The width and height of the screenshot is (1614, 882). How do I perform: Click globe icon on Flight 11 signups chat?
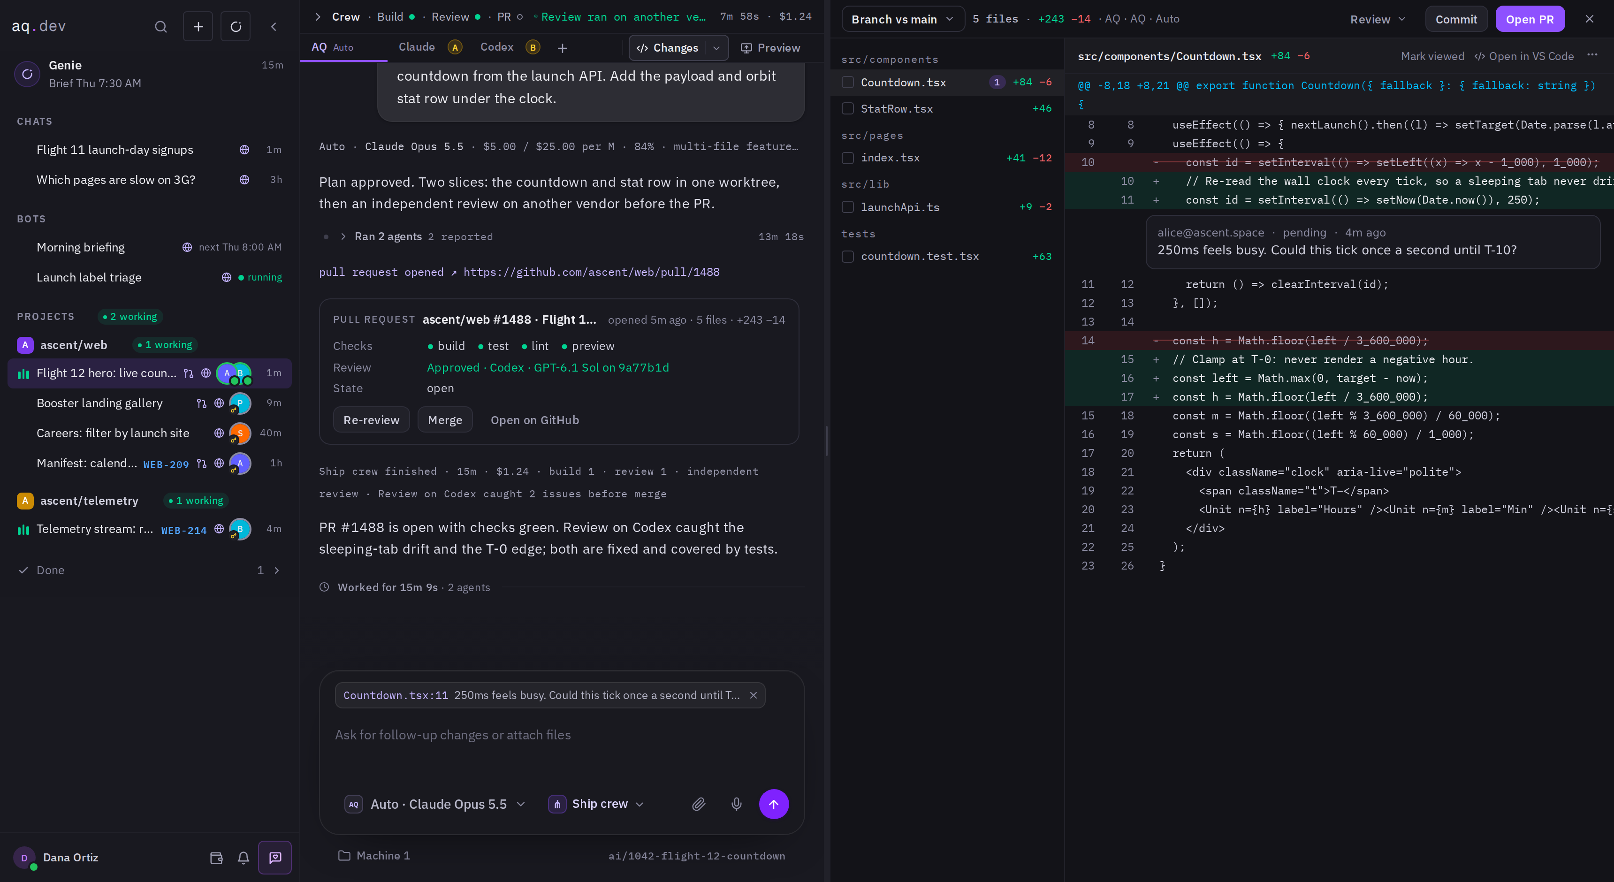(244, 150)
